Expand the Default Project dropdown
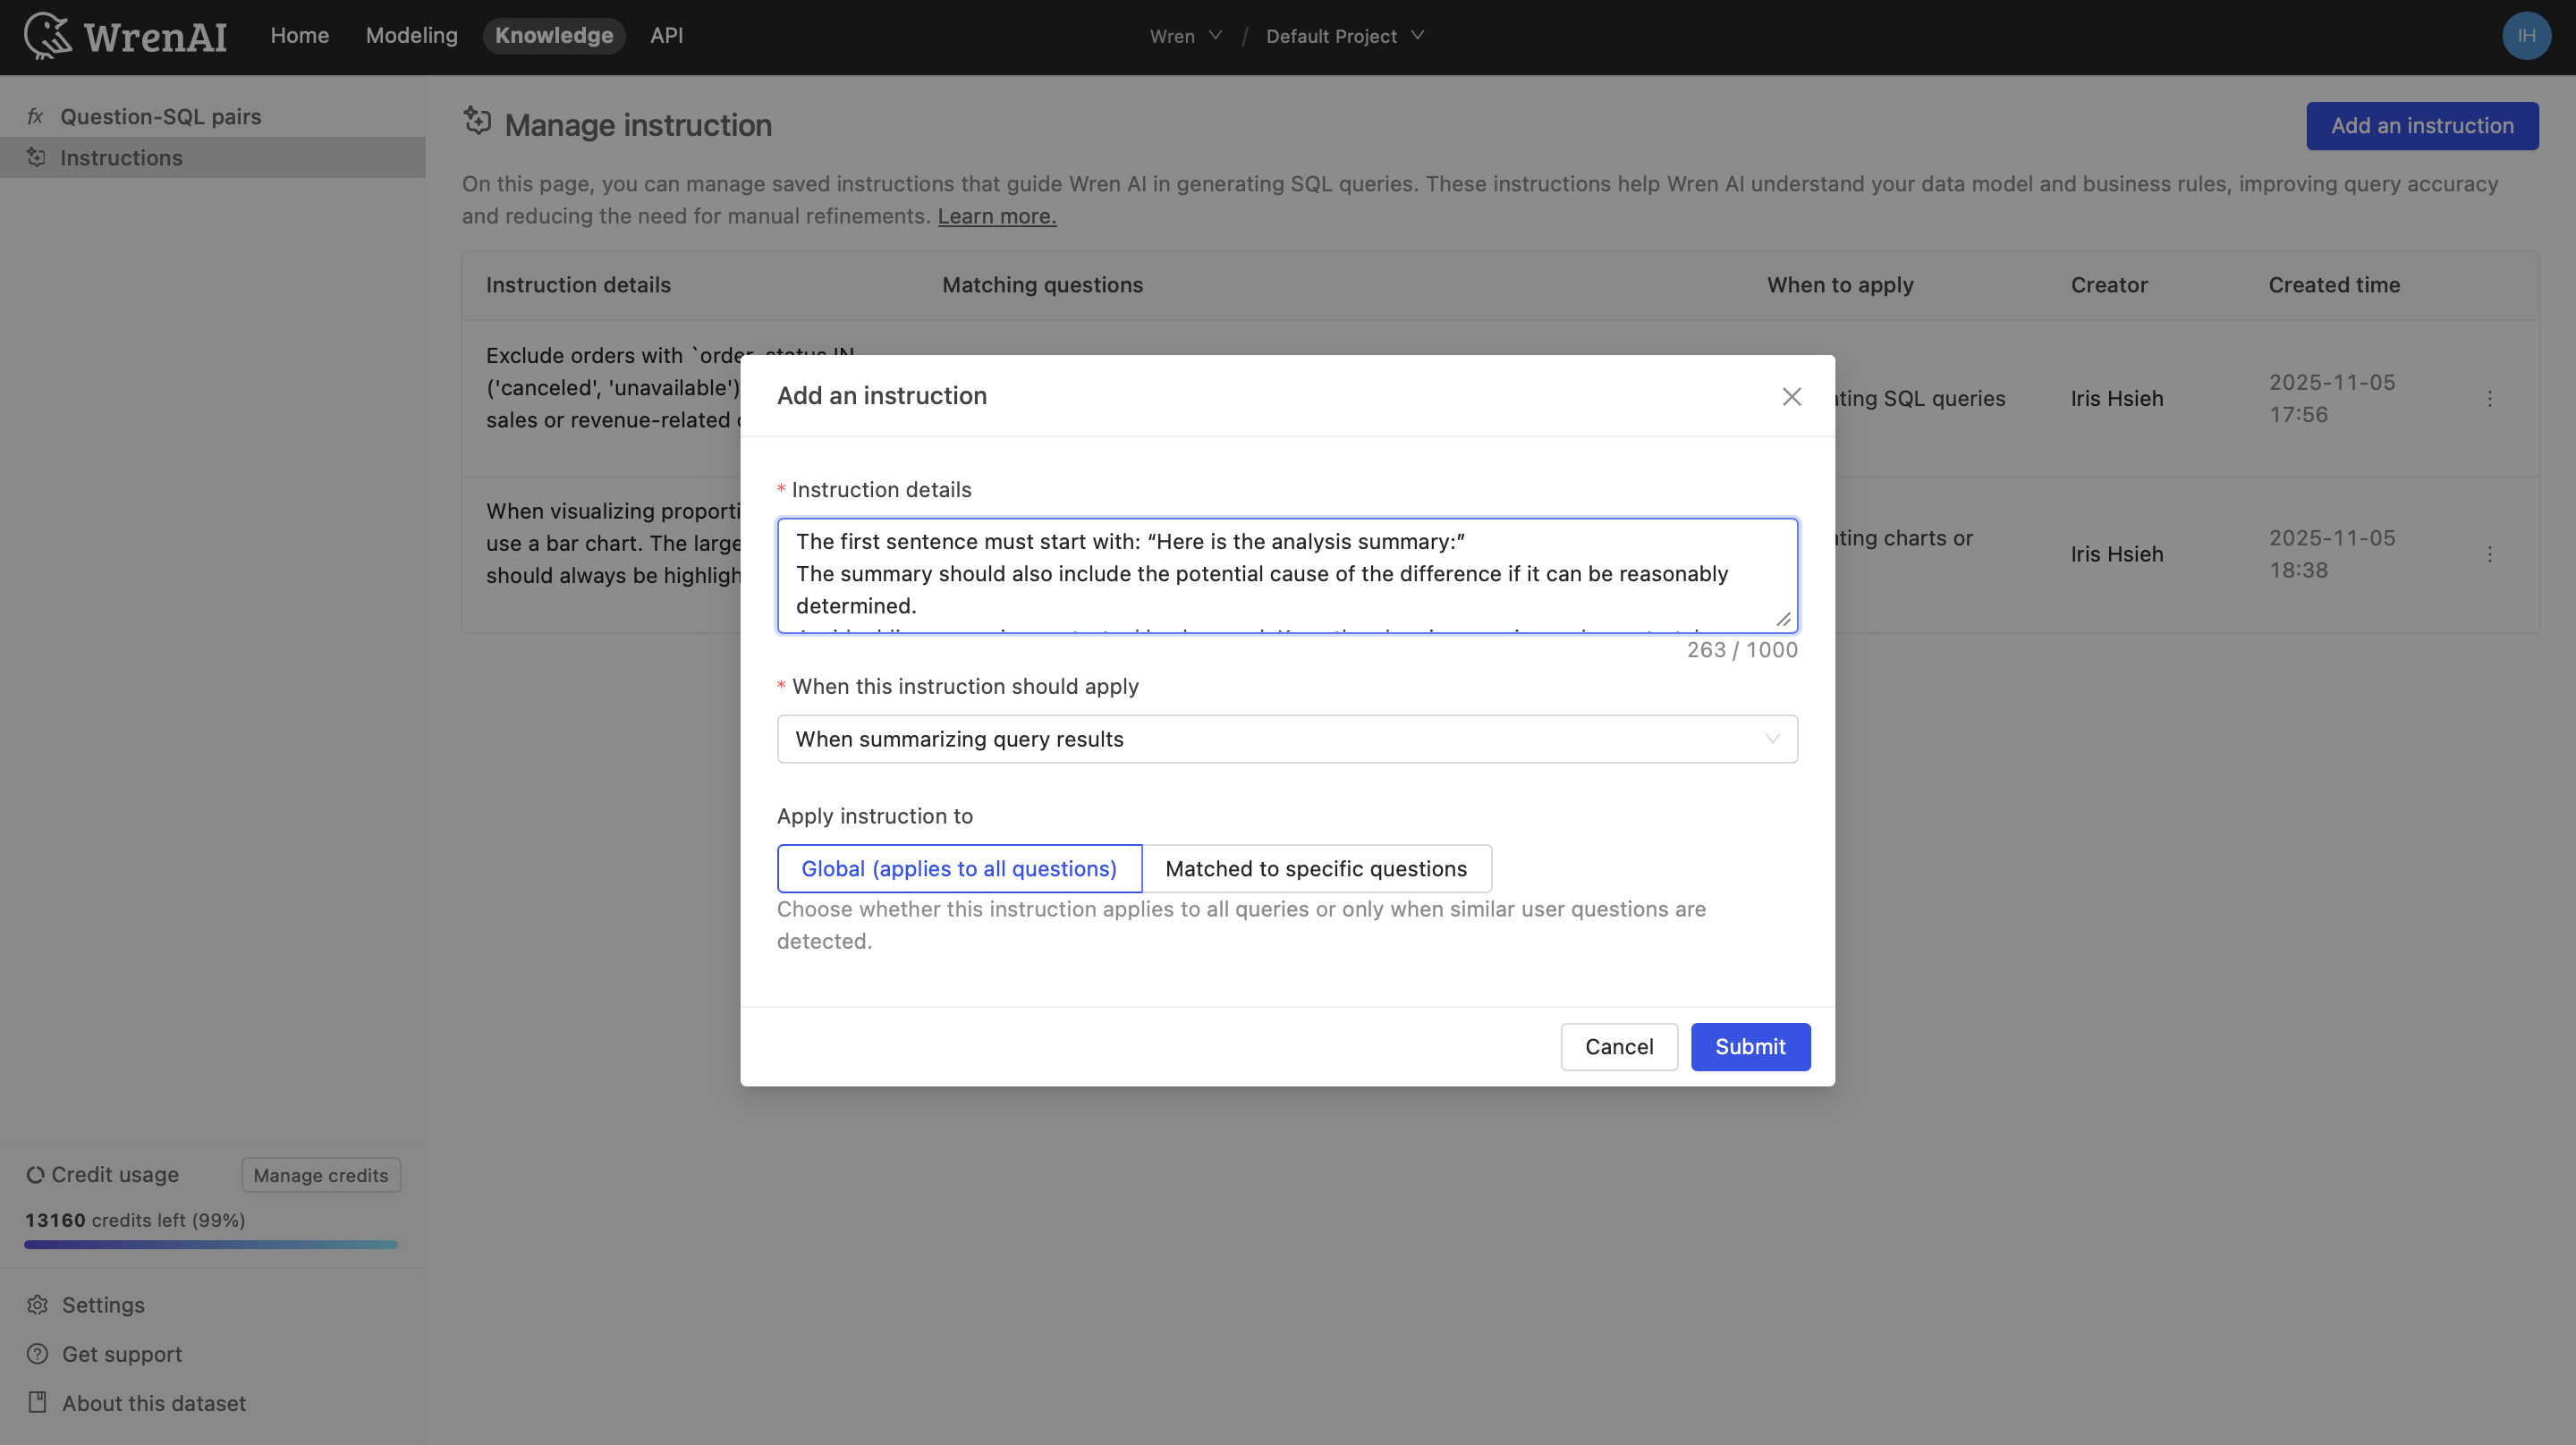 click(1343, 36)
